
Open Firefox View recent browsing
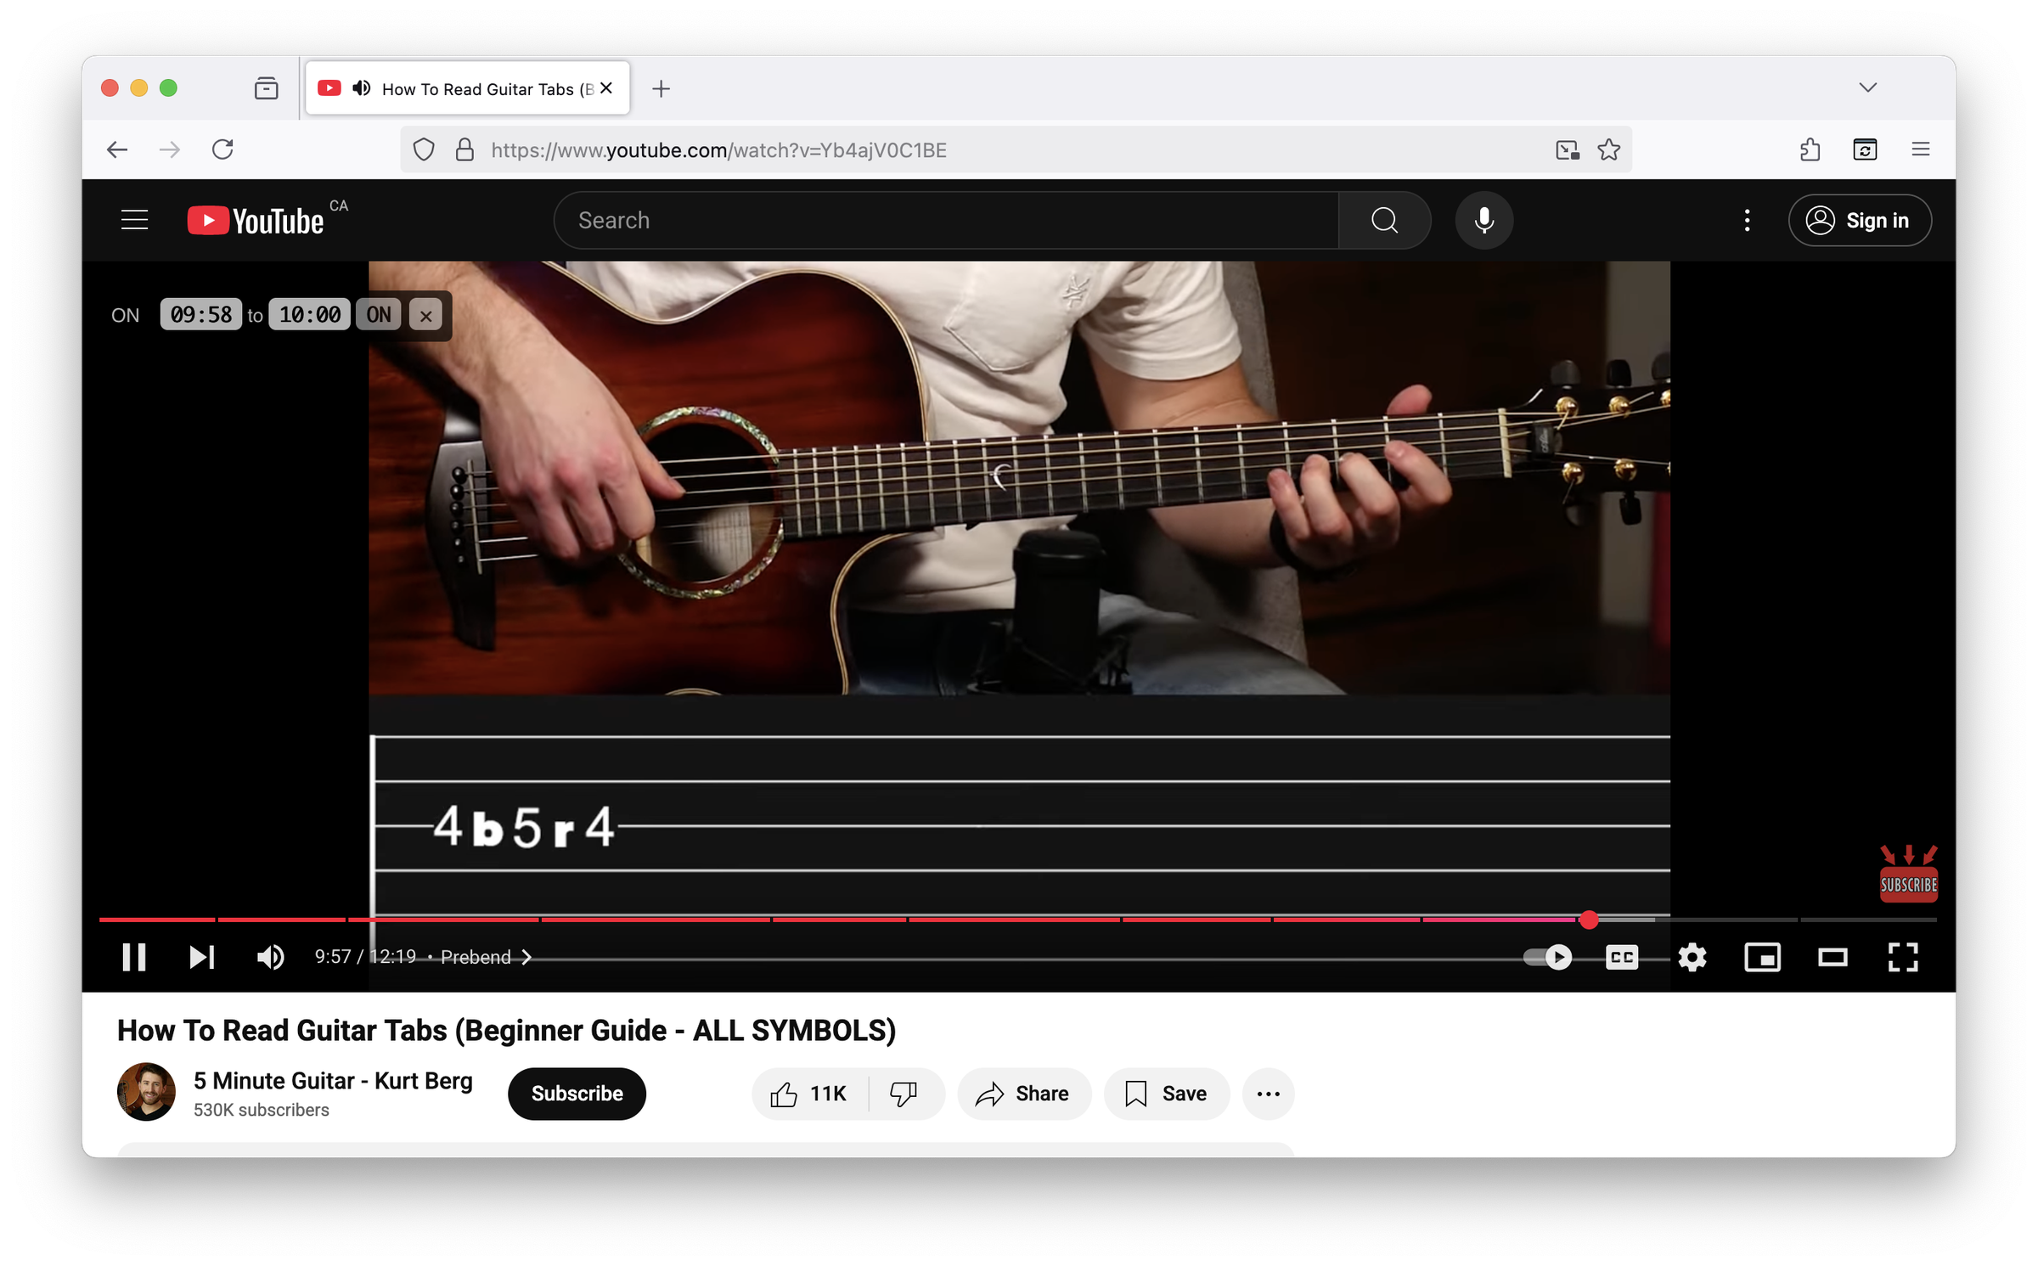tap(266, 88)
